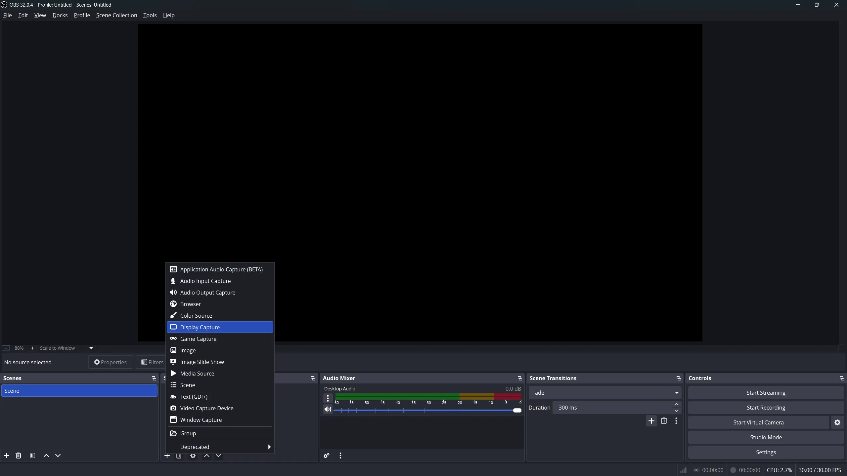Open scene filters icon in Scenes dock
Viewport: 847px width, 476px height.
tap(32, 456)
